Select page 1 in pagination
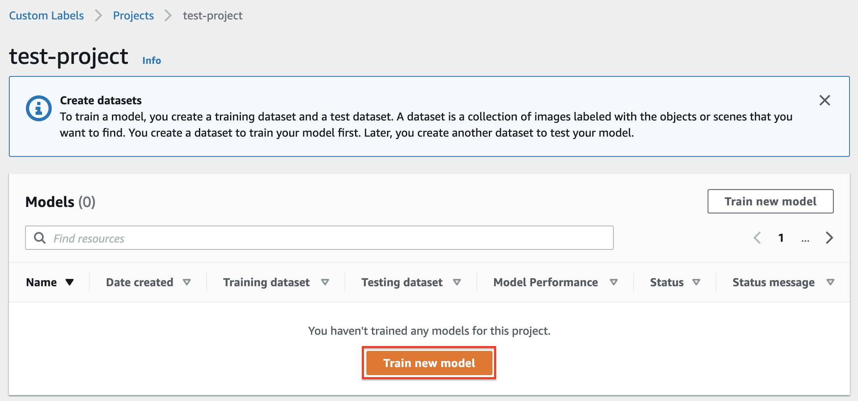This screenshot has height=401, width=858. pos(781,238)
